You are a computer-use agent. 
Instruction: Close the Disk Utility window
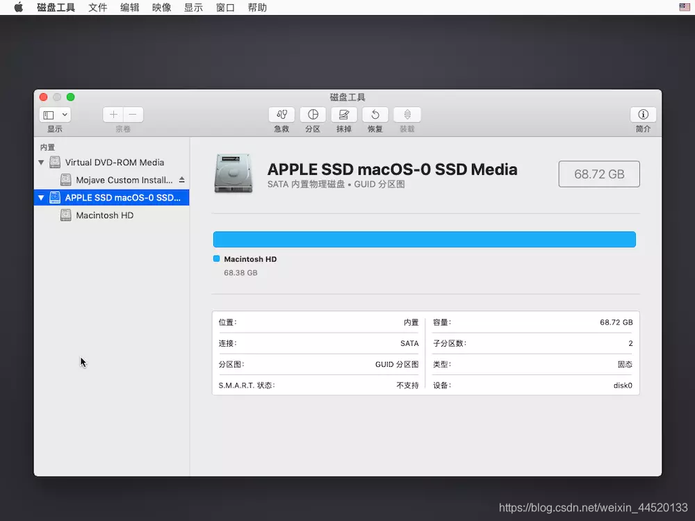click(43, 97)
